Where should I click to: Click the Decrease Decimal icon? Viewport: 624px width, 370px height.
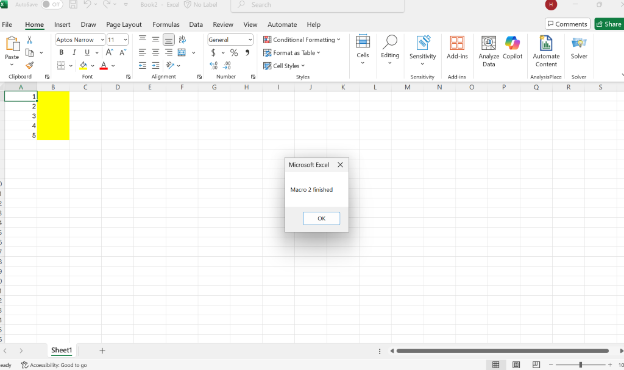pyautogui.click(x=227, y=66)
